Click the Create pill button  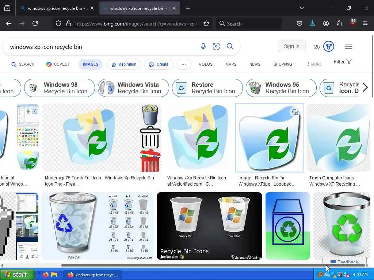point(159,64)
